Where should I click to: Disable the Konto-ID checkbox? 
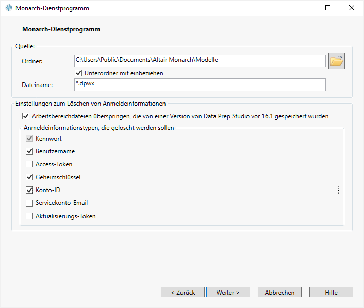29,190
